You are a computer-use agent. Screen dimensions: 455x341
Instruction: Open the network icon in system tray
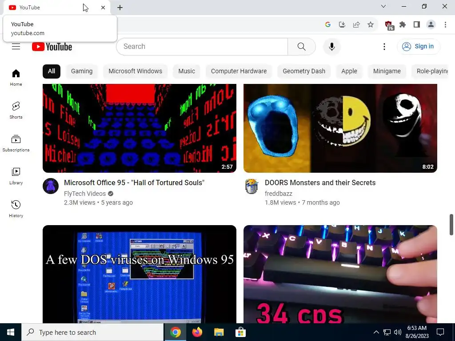coord(387,332)
